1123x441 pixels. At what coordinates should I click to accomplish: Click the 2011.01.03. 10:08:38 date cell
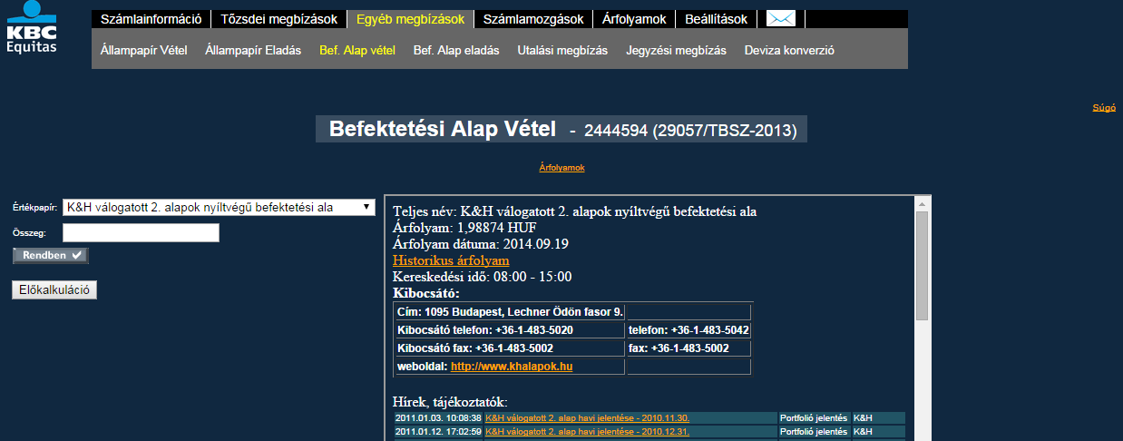[438, 417]
